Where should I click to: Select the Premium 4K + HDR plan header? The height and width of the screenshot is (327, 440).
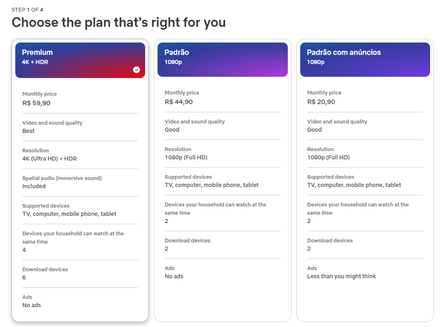[x=80, y=60]
